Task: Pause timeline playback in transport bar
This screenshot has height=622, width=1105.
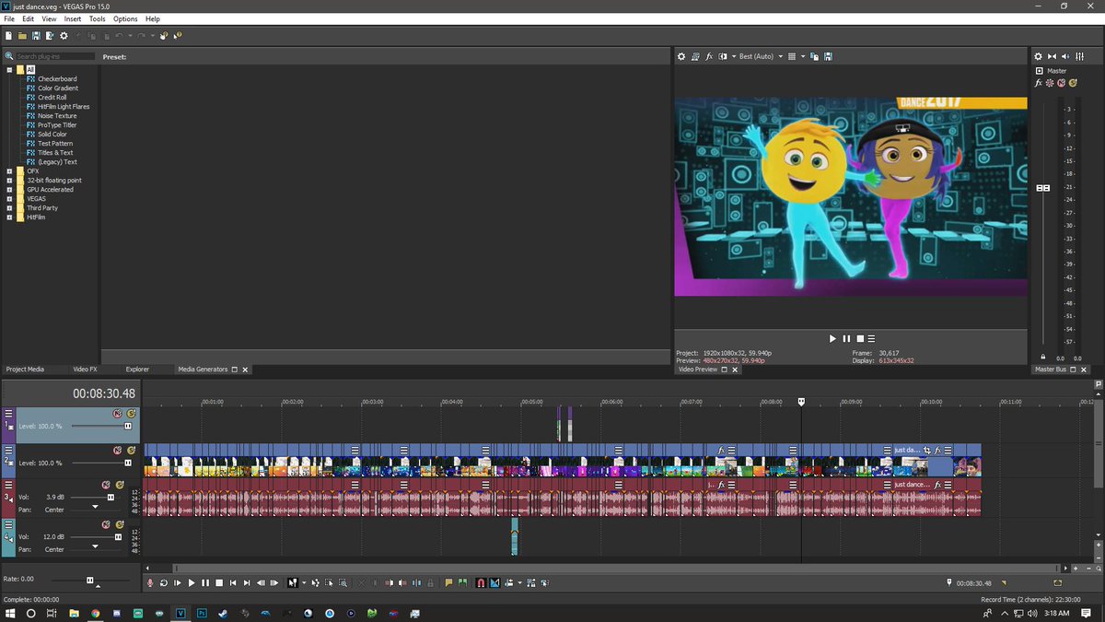Action: (205, 582)
